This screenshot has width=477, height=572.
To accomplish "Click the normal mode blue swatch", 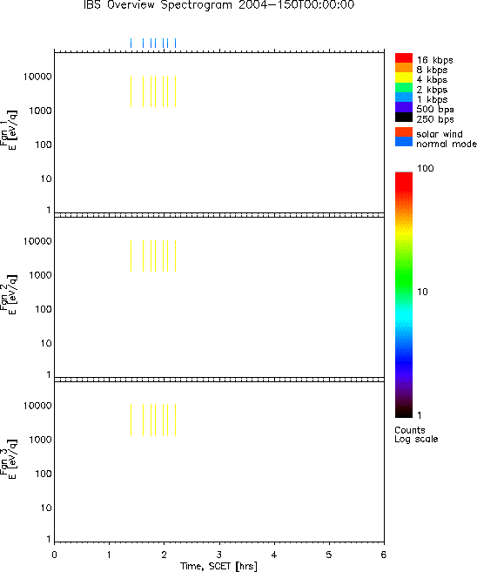I will [x=404, y=142].
